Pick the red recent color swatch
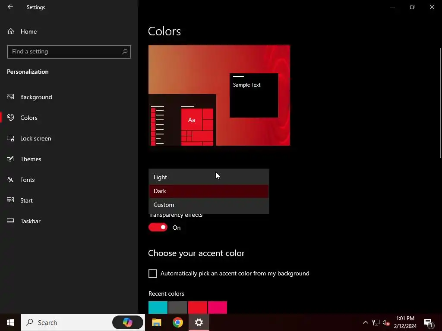Image resolution: width=442 pixels, height=331 pixels. tap(198, 307)
